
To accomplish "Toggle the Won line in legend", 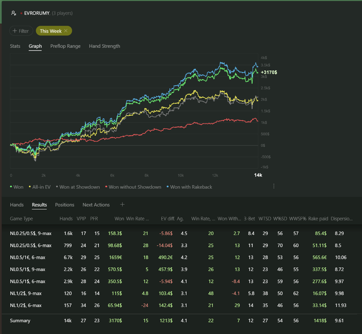I will click(x=18, y=187).
